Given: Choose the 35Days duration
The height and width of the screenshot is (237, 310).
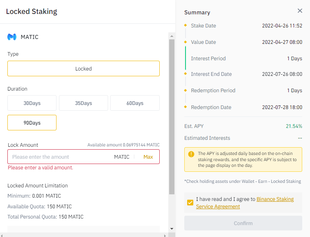Looking at the screenshot, I should click(84, 103).
